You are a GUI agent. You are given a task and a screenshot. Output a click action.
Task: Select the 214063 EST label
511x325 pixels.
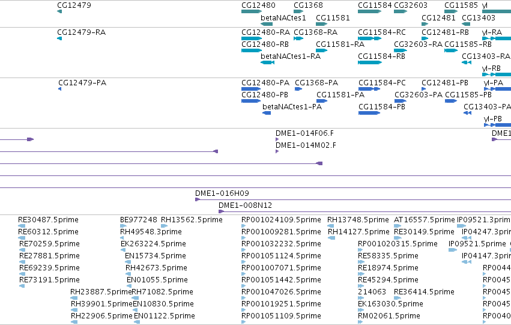coord(372,292)
